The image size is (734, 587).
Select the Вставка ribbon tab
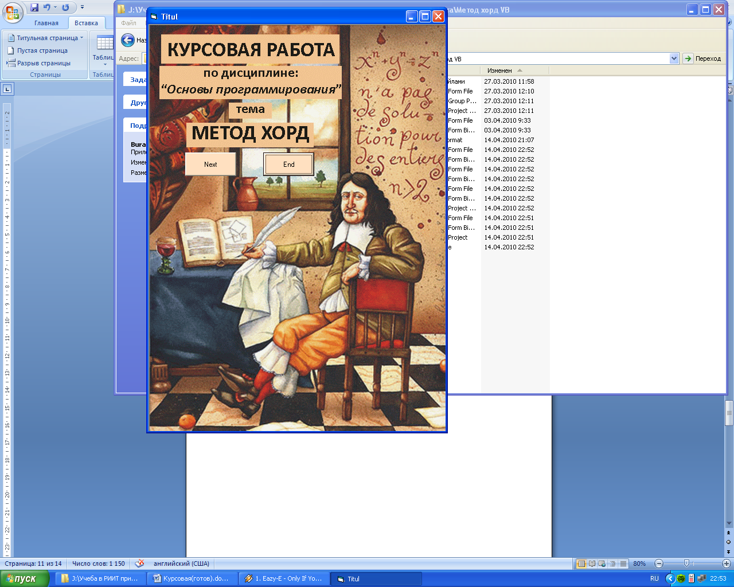coord(86,23)
